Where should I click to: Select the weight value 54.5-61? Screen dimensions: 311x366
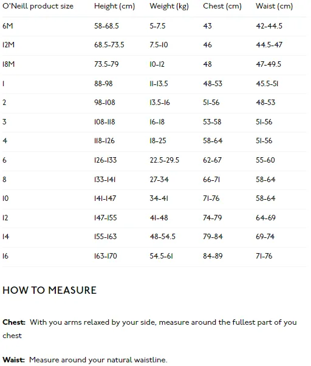tap(161, 256)
